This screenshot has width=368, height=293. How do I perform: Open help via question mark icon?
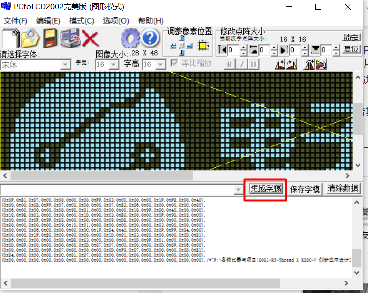pos(150,37)
